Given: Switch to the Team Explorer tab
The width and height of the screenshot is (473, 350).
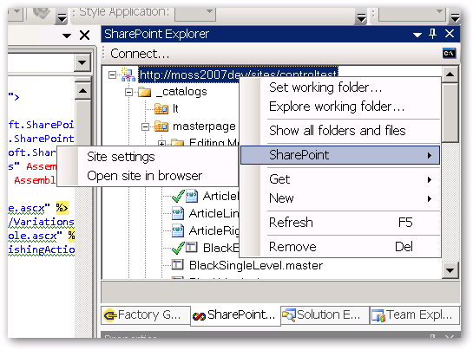Looking at the screenshot, I should coord(415,315).
